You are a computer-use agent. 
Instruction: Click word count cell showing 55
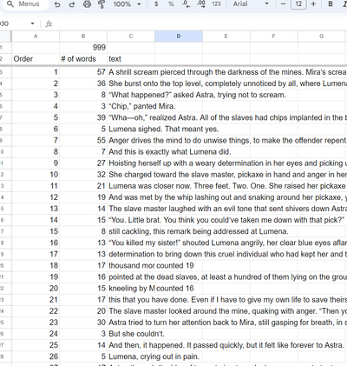(x=83, y=140)
